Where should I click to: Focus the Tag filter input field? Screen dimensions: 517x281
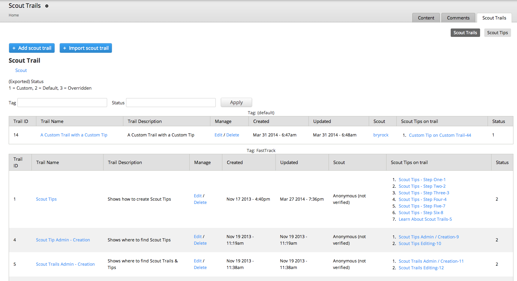(62, 103)
